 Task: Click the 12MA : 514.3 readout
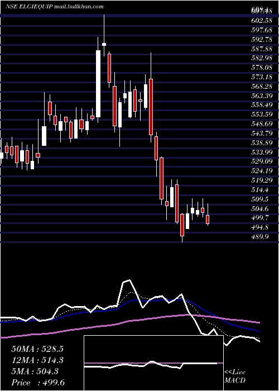(37, 360)
